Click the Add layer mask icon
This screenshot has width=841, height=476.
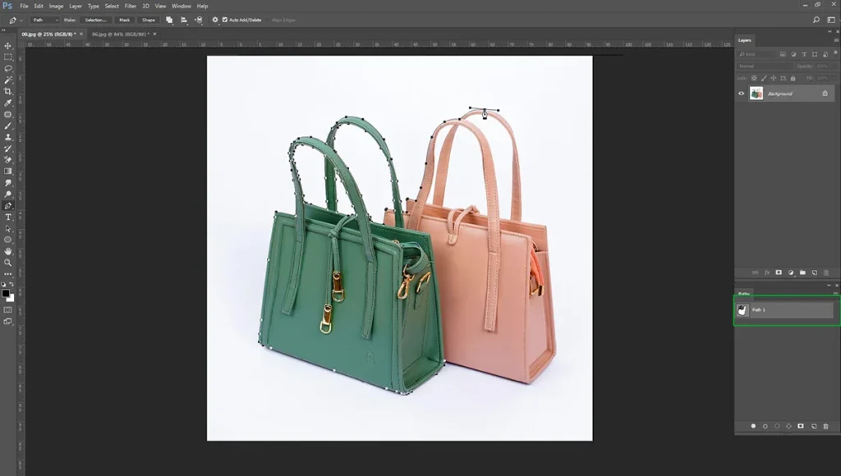pos(779,272)
